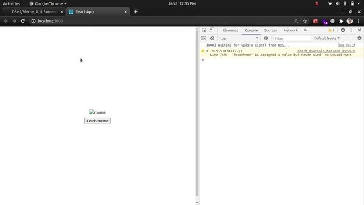The height and width of the screenshot is (205, 364).
Task: Focus the localhost:3000 address bar
Action: [160, 21]
